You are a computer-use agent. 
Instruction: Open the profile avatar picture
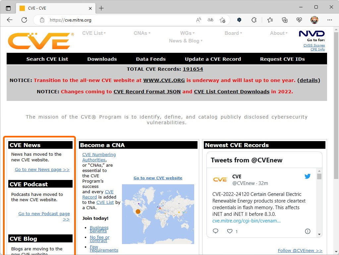tap(314, 20)
